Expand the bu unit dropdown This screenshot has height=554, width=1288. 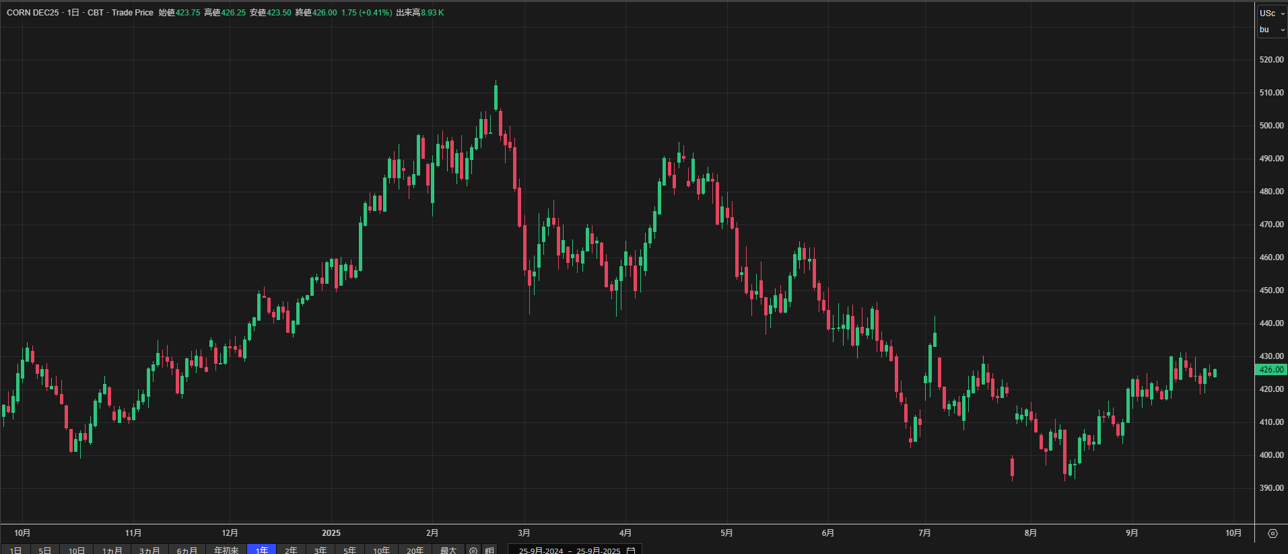1272,30
